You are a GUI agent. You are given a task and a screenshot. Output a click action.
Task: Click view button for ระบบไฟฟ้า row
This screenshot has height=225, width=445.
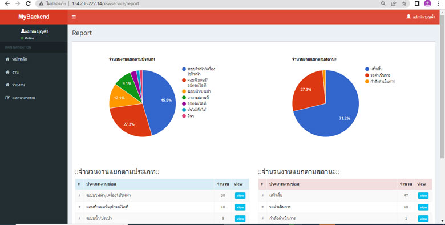(240, 196)
